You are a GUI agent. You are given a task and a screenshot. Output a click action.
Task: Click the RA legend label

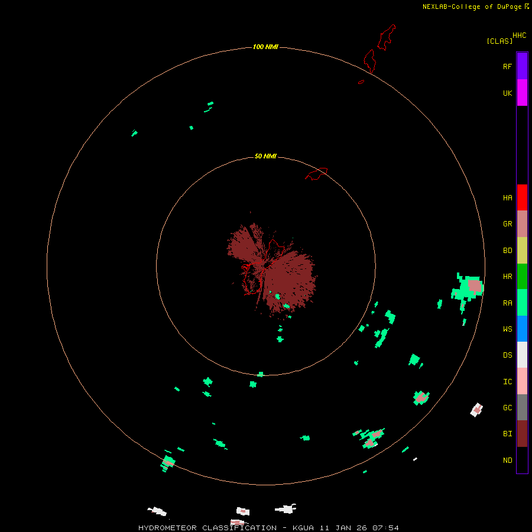(x=507, y=303)
